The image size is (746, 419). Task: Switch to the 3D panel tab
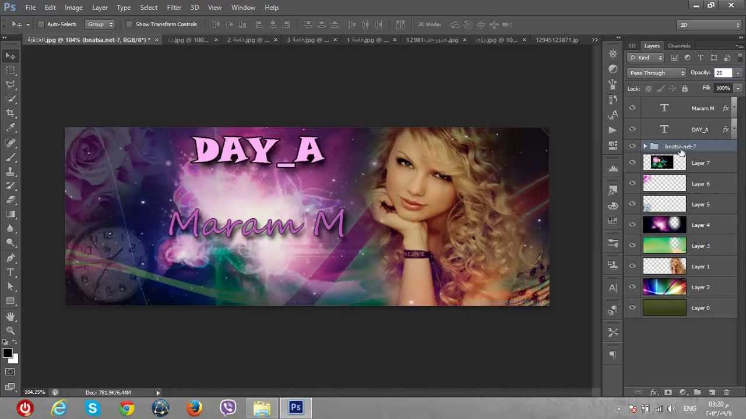click(632, 45)
